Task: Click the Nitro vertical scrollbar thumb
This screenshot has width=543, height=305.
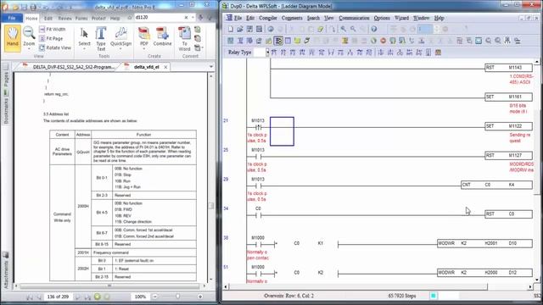Action: pyautogui.click(x=211, y=206)
